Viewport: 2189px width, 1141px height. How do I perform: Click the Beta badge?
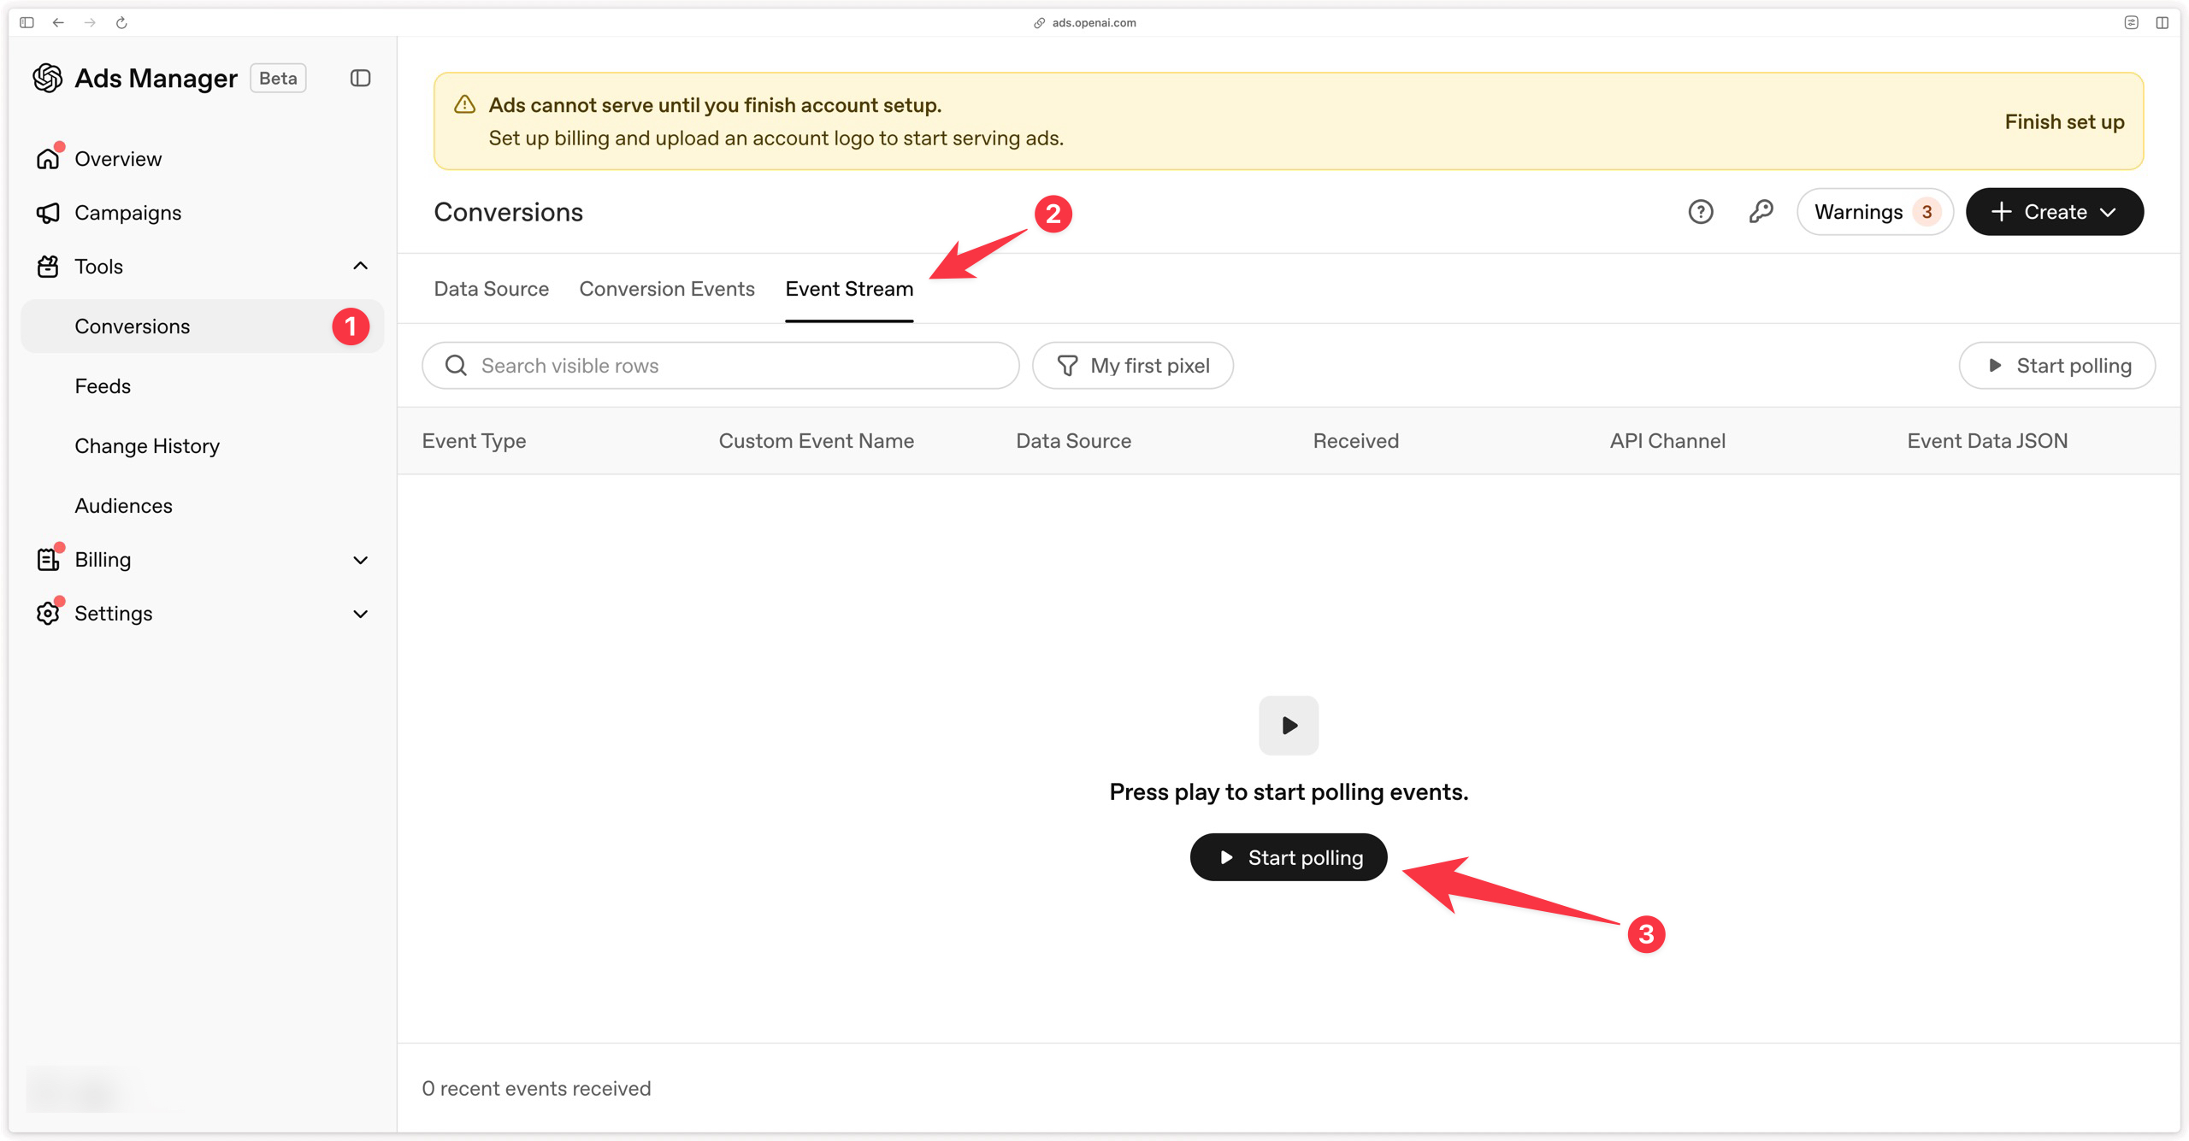pos(278,78)
